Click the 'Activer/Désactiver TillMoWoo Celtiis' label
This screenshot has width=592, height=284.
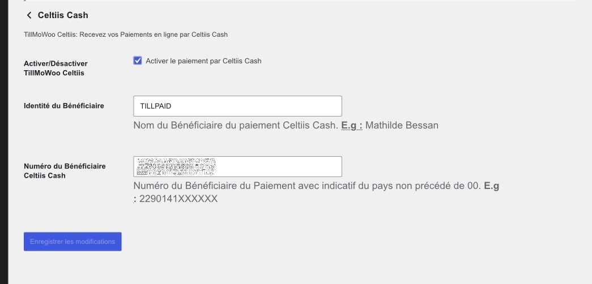[56, 68]
